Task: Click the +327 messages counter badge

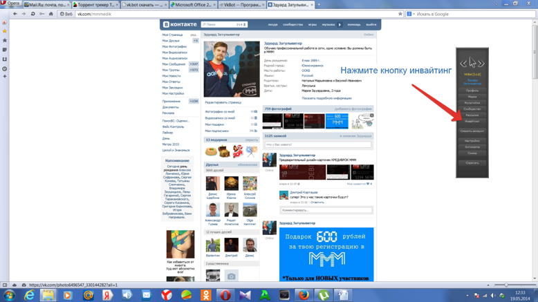Action: (x=194, y=64)
